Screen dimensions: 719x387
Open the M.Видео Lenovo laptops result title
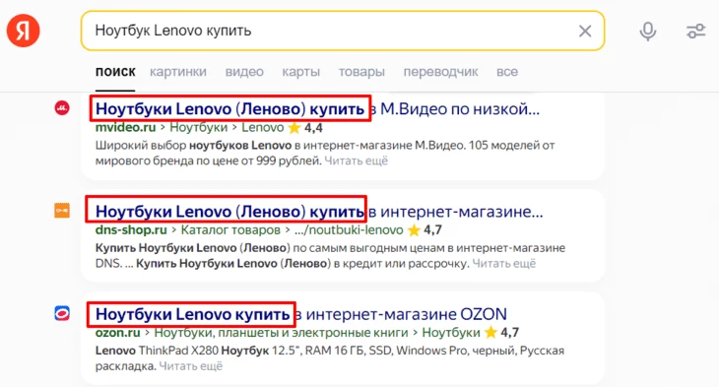(x=317, y=109)
